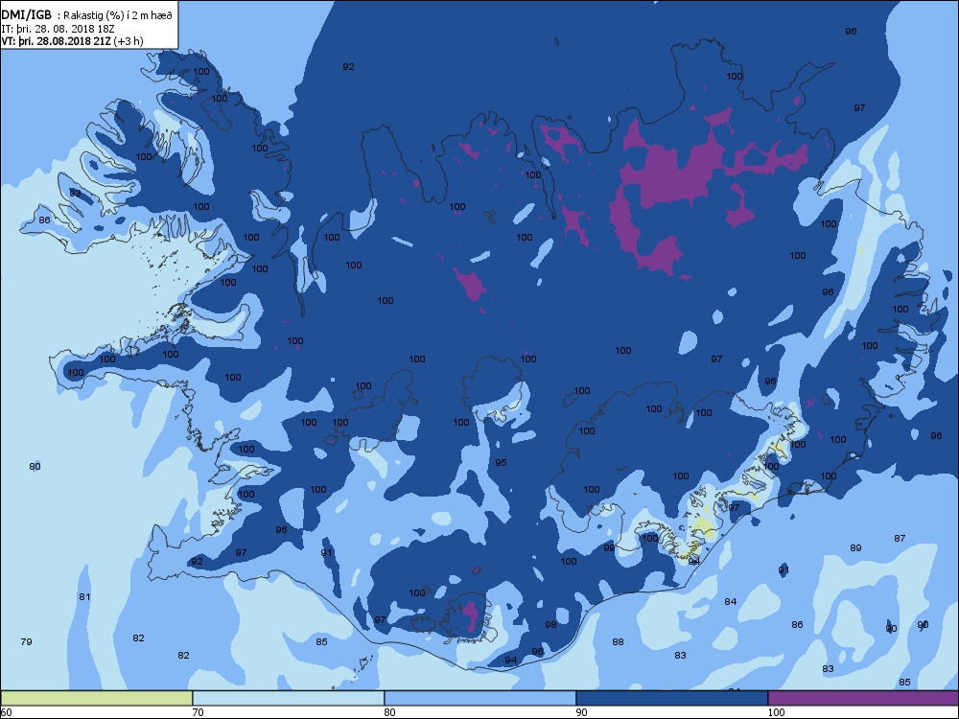The image size is (959, 719).
Task: Click the "88" humidity value offshore
Action: tap(619, 642)
